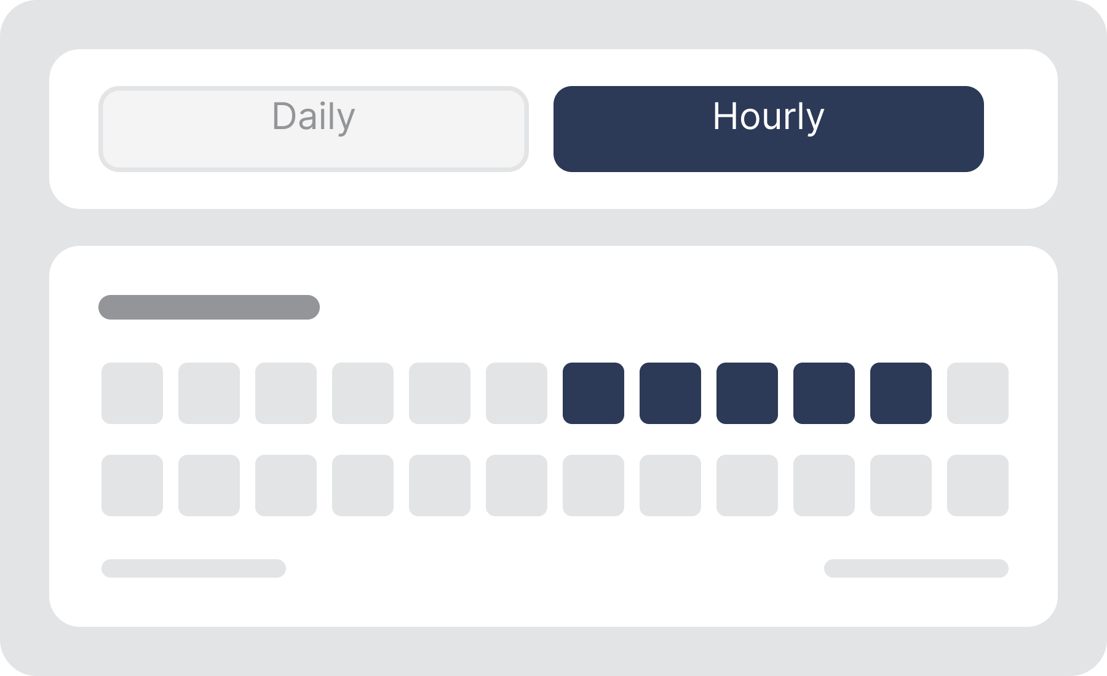
Task: Deselect the fourth dark blue hour block
Action: [x=824, y=393]
